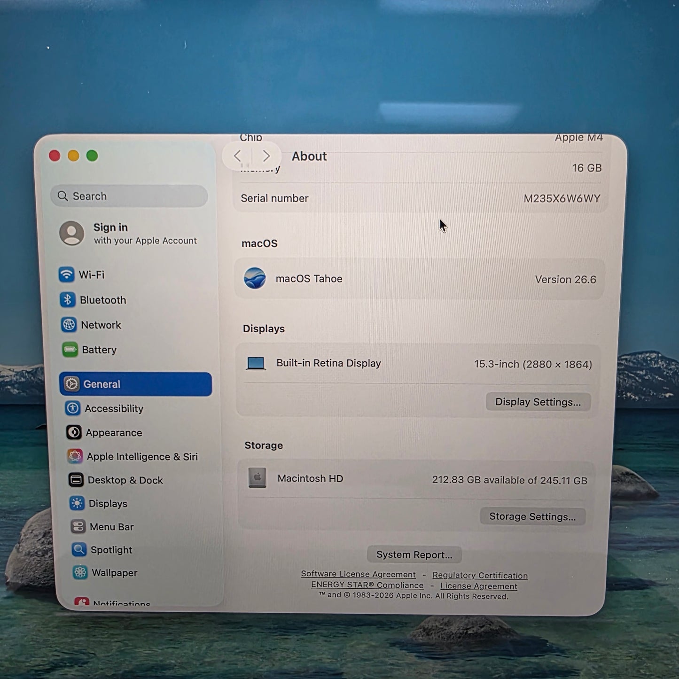Click serial number M235X6W6WY

pos(562,198)
